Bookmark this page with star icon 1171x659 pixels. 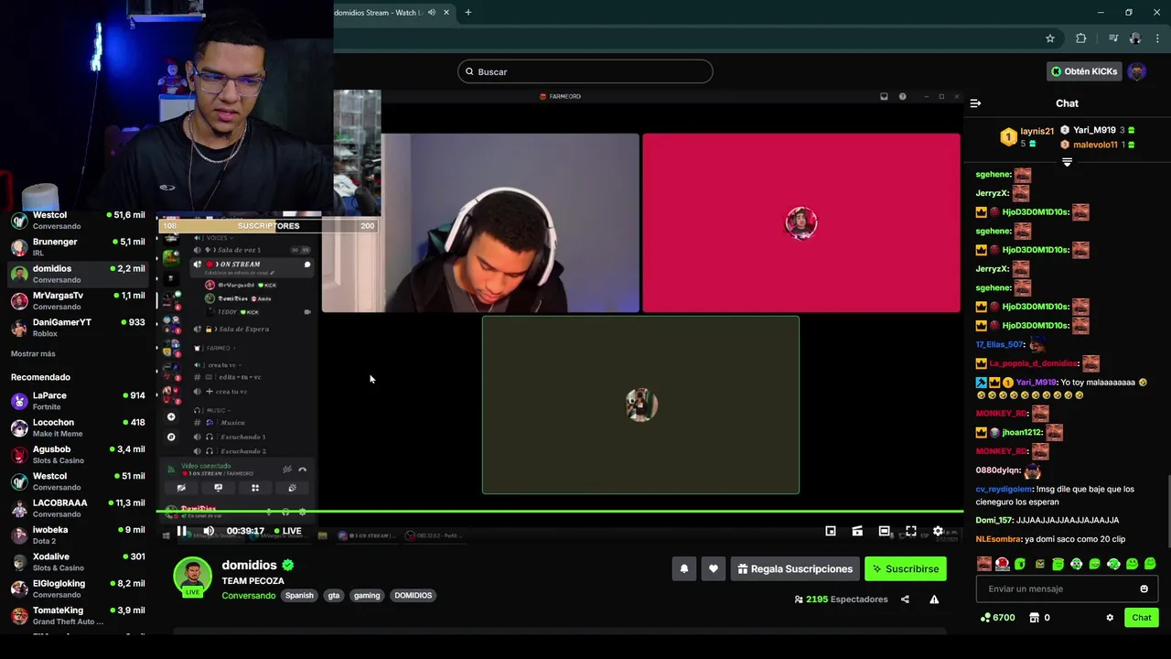1050,38
